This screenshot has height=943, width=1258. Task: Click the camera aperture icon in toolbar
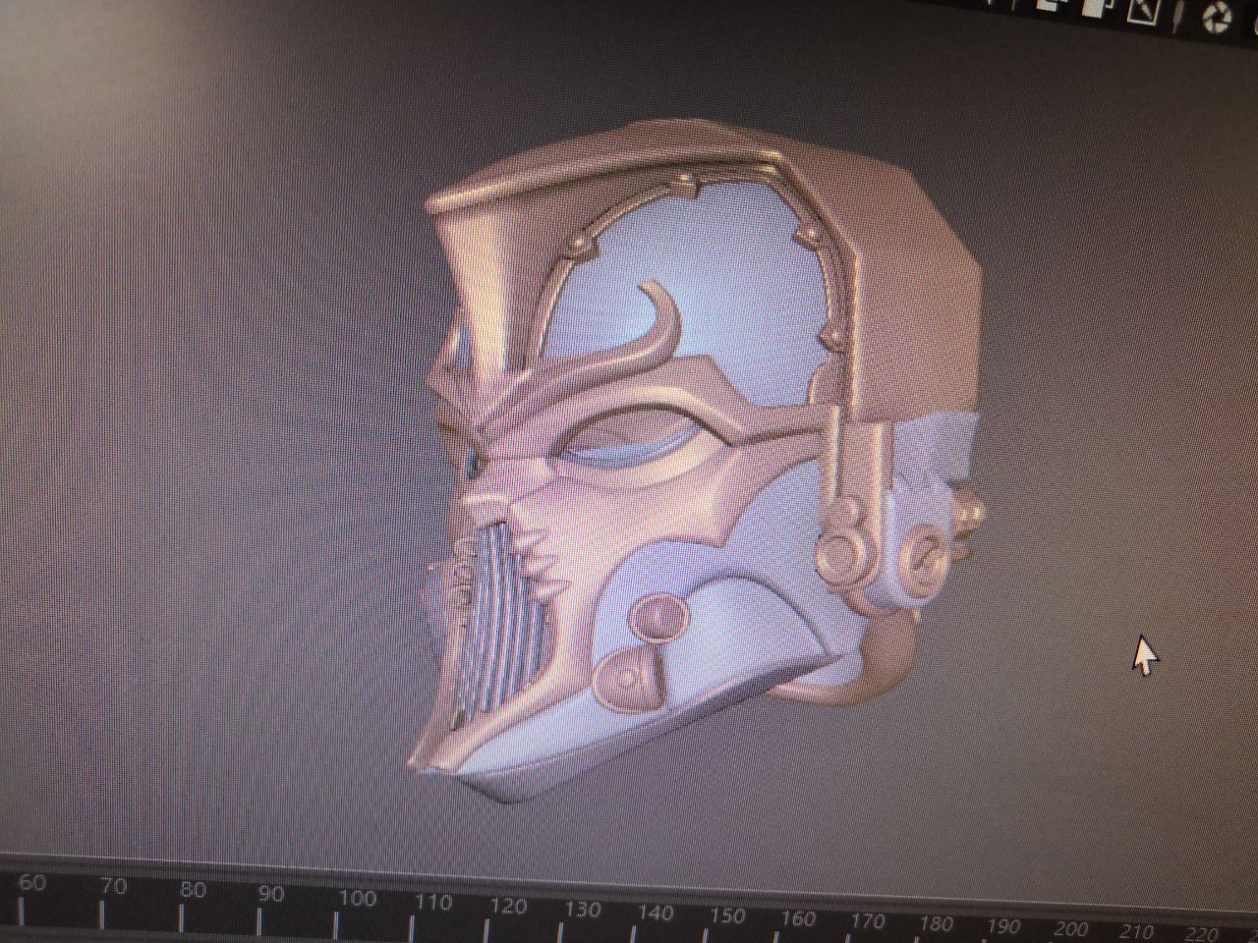(x=1218, y=17)
